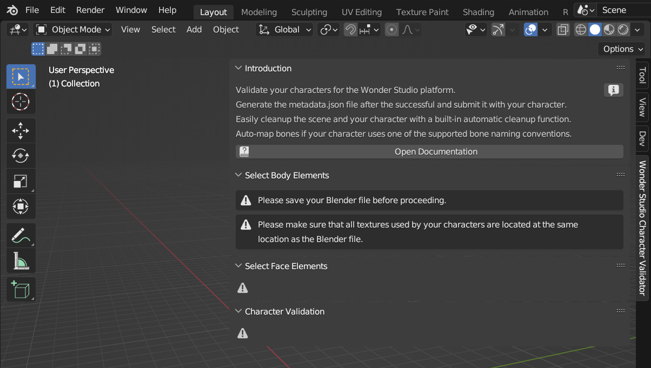Open Global transform orientation dropdown
651x368 pixels.
coord(284,30)
